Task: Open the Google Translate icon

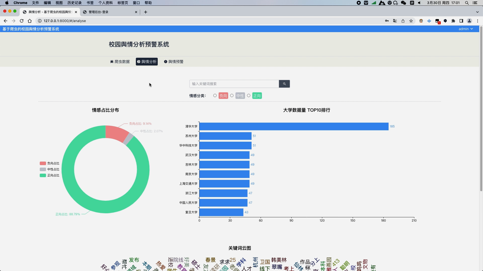Action: (x=395, y=21)
